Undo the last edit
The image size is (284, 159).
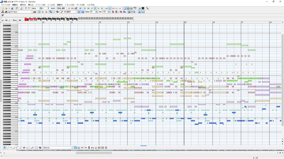click(26, 8)
